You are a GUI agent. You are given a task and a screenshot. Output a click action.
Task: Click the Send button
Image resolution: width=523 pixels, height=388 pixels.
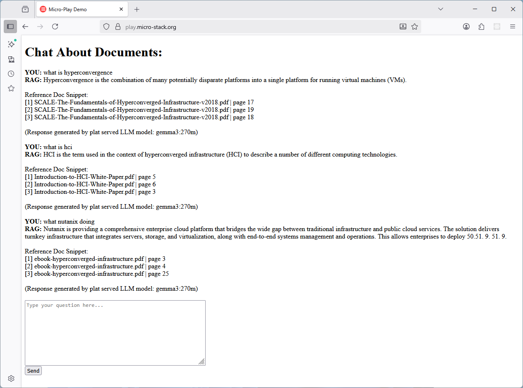[x=33, y=370]
